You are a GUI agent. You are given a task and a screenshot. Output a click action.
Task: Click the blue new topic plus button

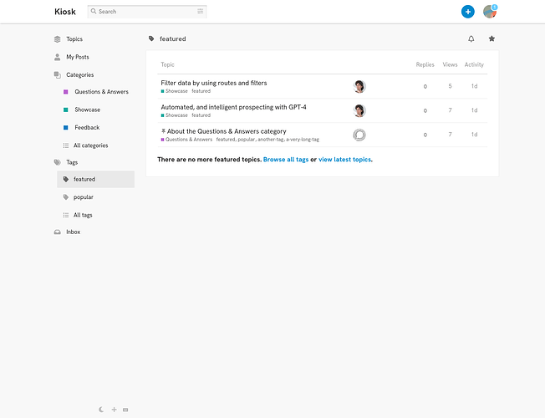[468, 12]
